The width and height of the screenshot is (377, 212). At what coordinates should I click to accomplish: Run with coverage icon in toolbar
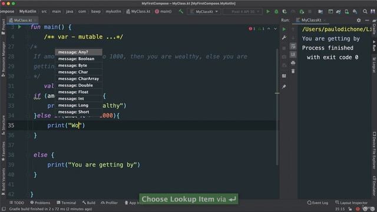tap(285, 11)
